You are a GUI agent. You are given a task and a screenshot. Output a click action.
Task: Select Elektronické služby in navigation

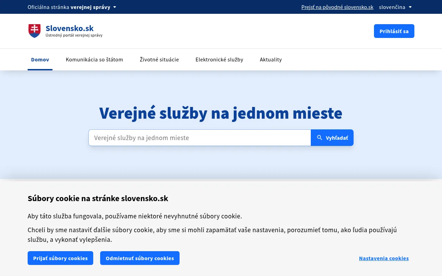[219, 59]
